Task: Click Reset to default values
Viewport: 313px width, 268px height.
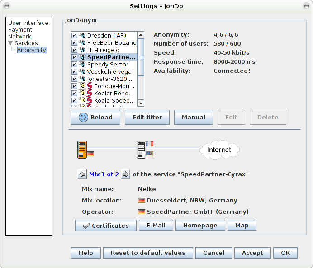Action: coord(148,253)
